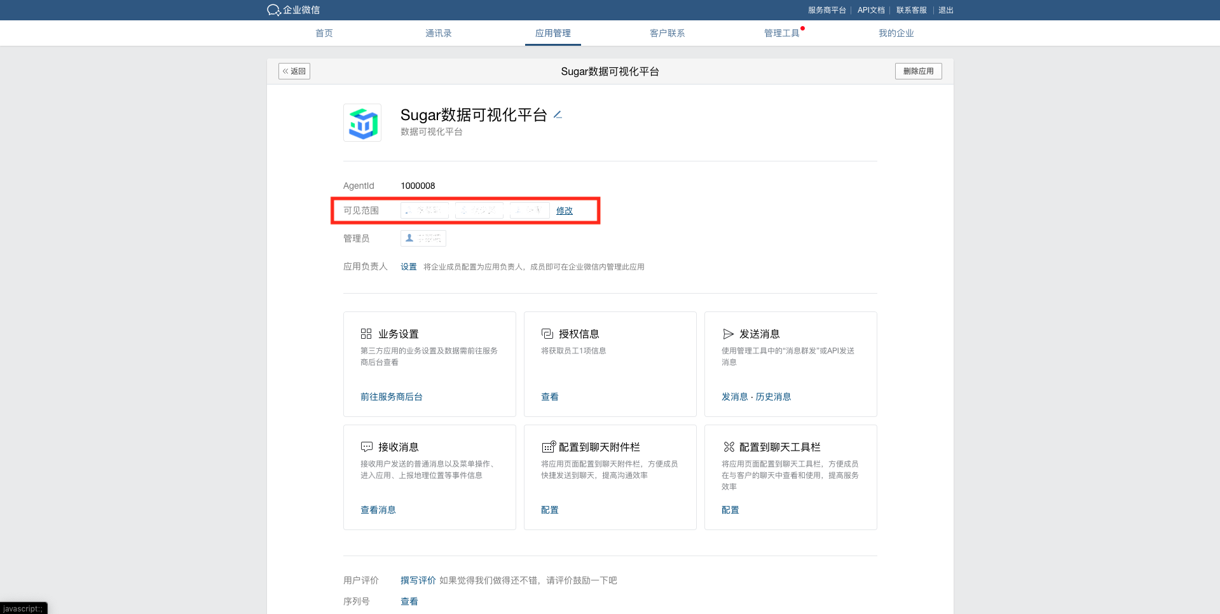Click the Sugar app logo thumbnail

coord(362,123)
